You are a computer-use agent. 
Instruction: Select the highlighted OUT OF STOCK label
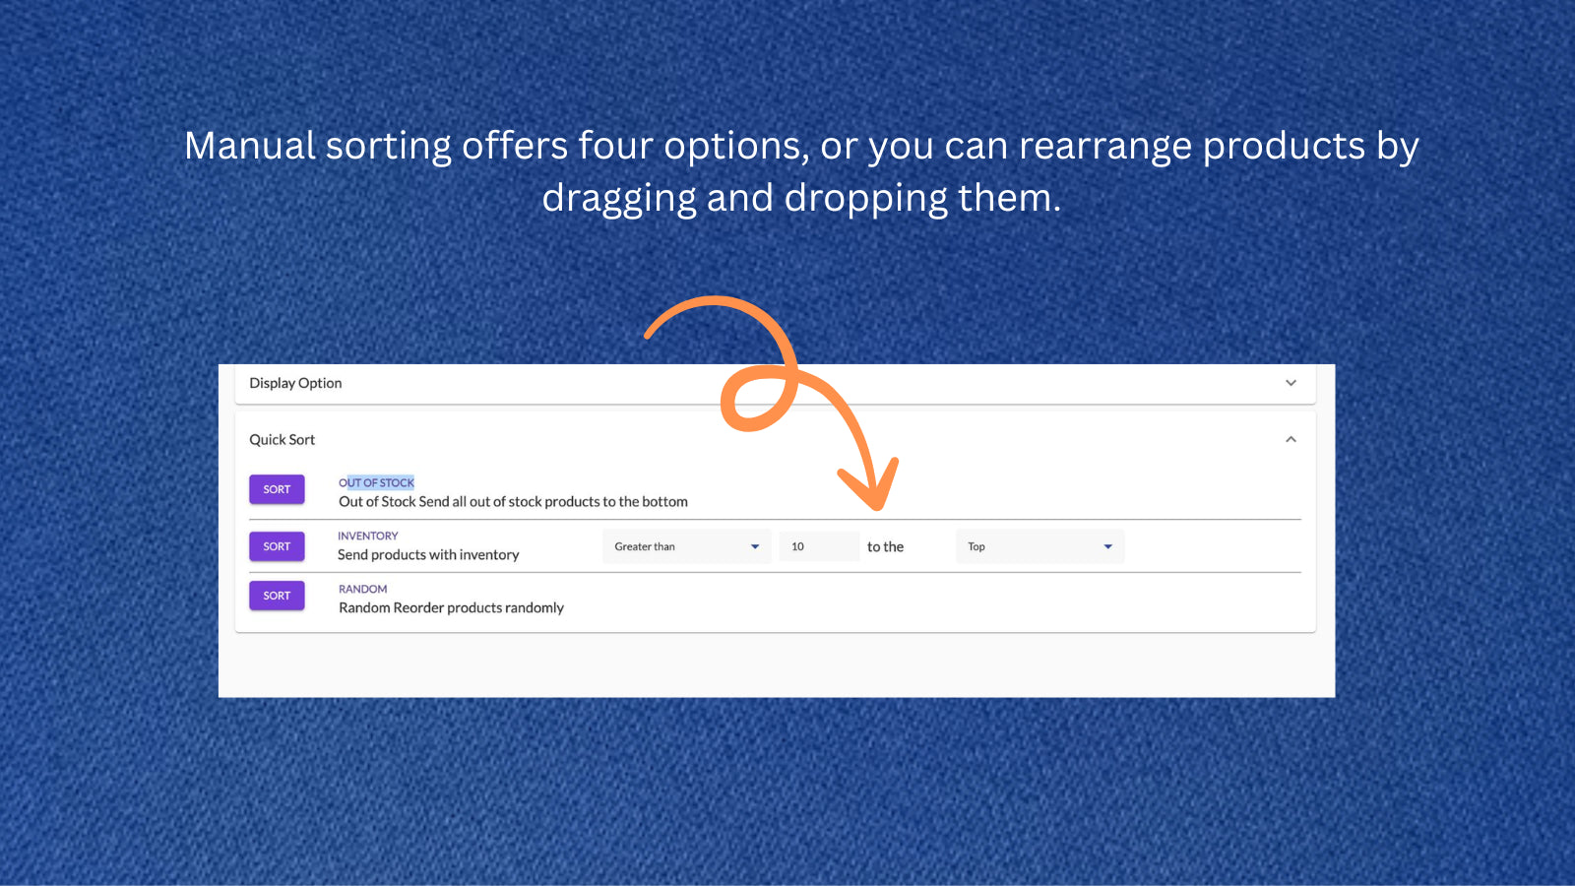click(x=378, y=482)
